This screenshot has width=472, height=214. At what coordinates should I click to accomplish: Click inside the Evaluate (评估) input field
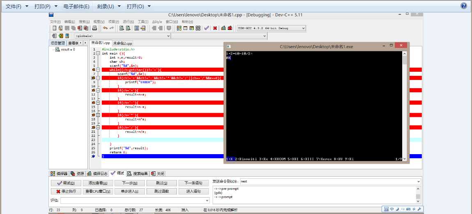(133, 200)
